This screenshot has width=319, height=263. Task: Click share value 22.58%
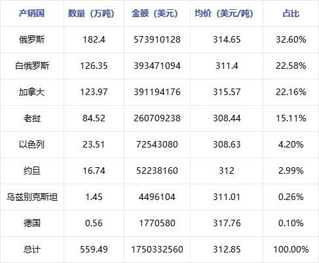[291, 66]
